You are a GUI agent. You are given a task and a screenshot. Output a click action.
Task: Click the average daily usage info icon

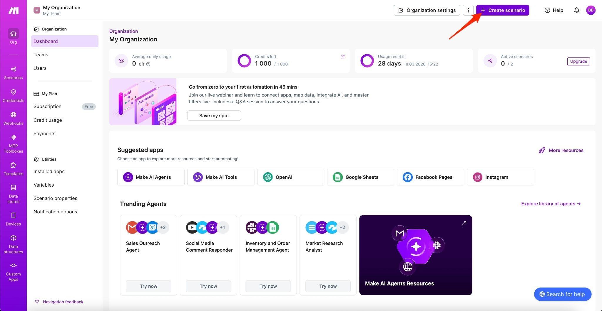pos(148,64)
